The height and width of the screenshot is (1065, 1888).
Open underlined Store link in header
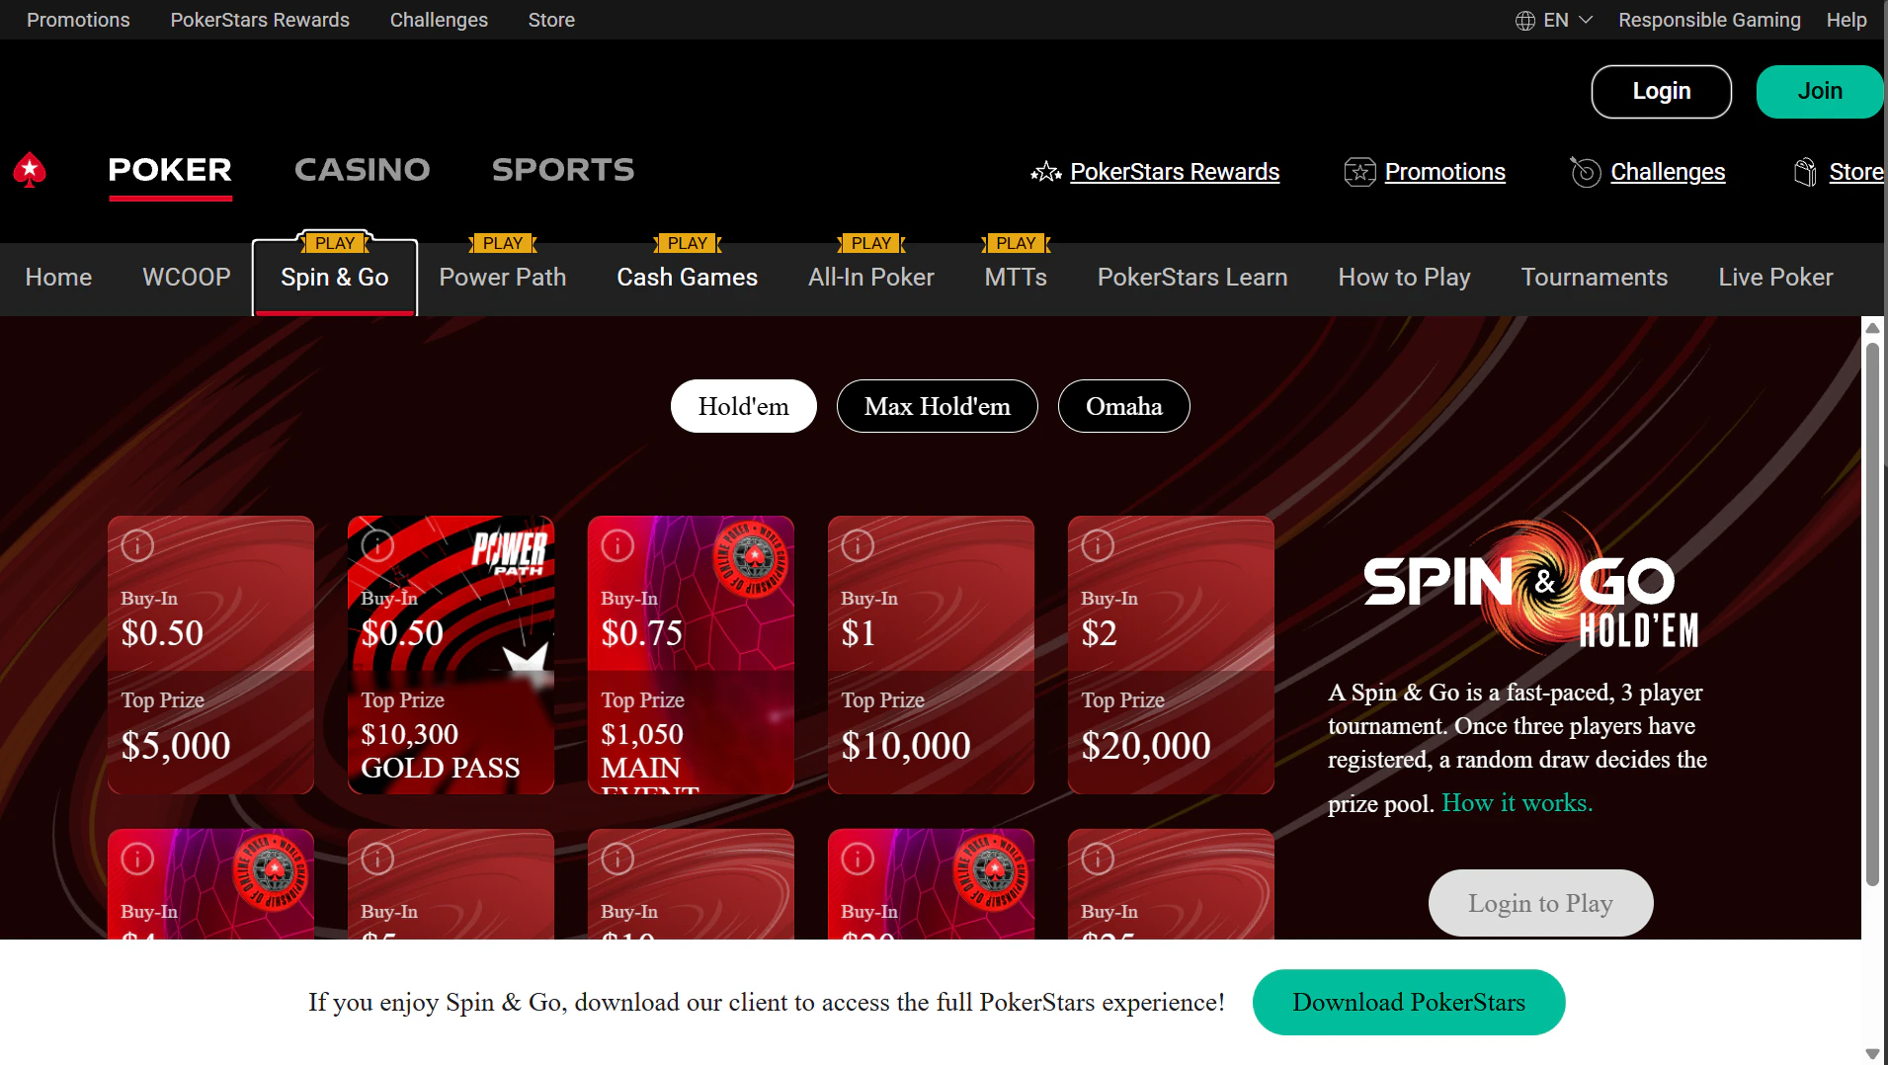tap(1856, 172)
